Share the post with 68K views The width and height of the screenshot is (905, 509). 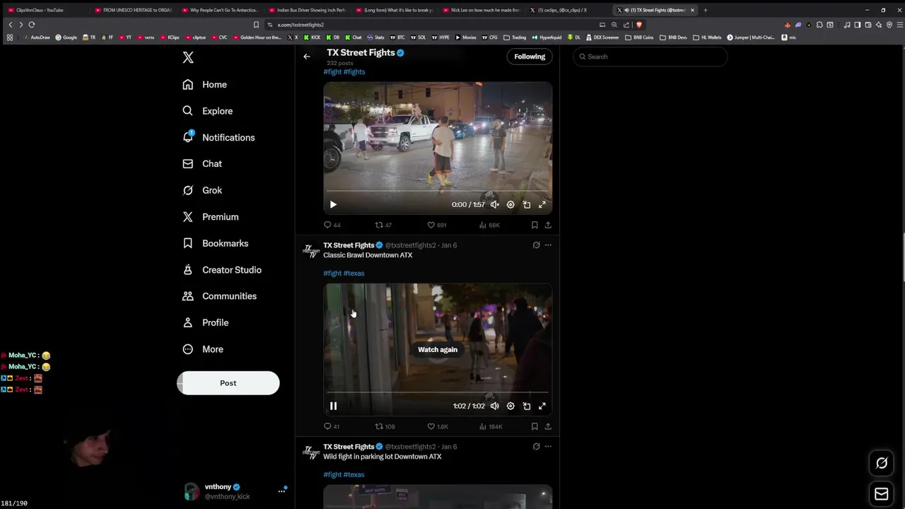548,225
